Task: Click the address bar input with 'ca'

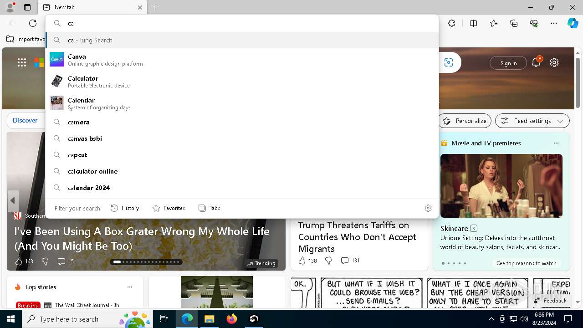Action: tap(242, 23)
